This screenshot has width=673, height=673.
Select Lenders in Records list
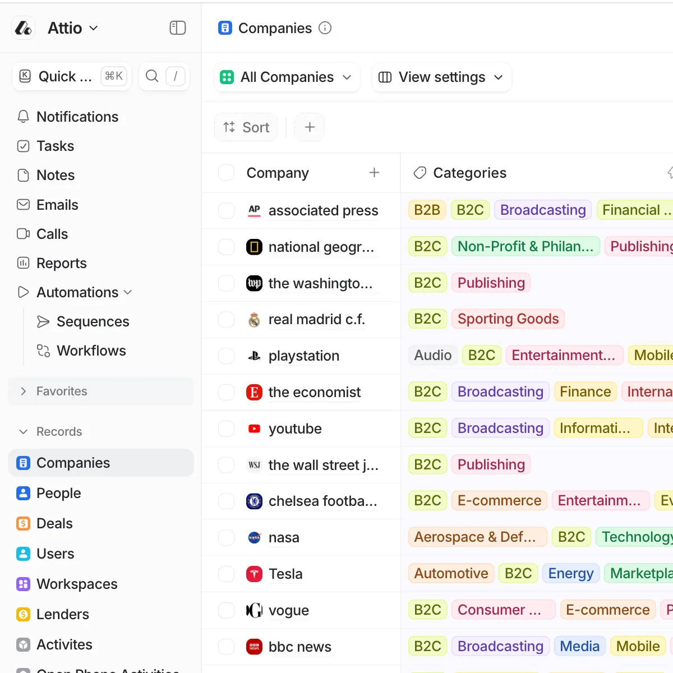click(x=101, y=614)
